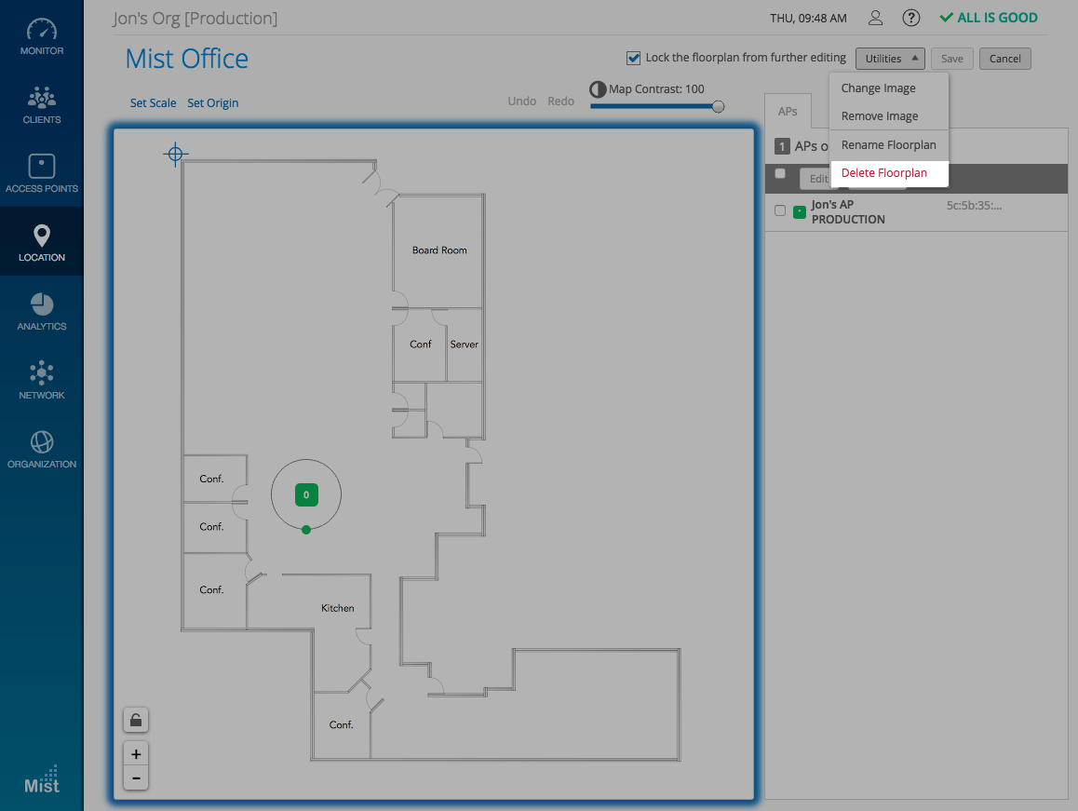Uncheck Lock the floorplan from further editing
This screenshot has height=811, width=1078.
[633, 59]
